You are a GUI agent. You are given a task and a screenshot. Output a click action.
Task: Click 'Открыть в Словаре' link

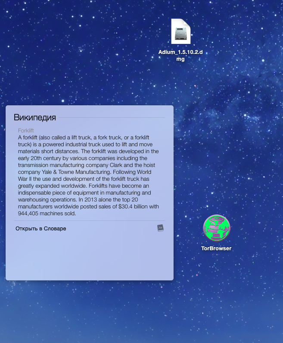pos(41,229)
